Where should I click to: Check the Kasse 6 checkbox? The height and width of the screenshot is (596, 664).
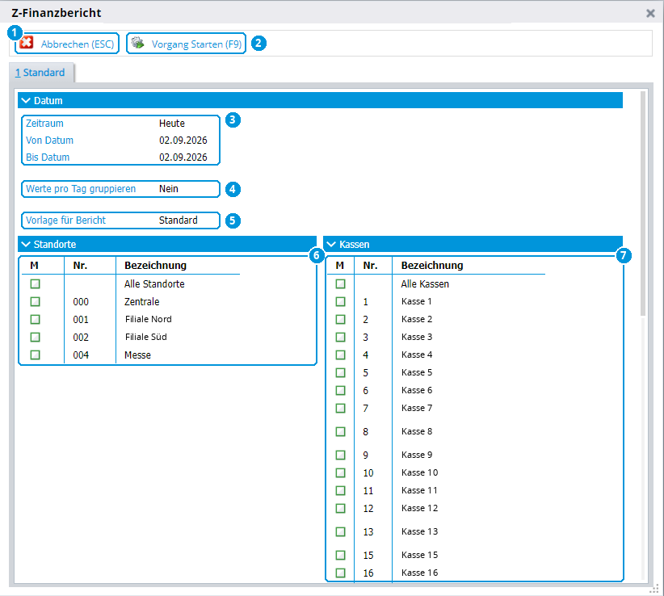(340, 390)
